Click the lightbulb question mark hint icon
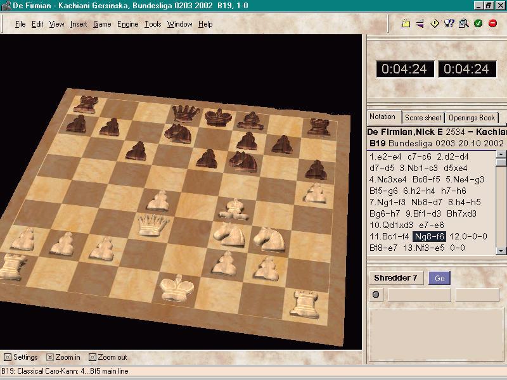Screen dimensions: 507x380 [449, 24]
